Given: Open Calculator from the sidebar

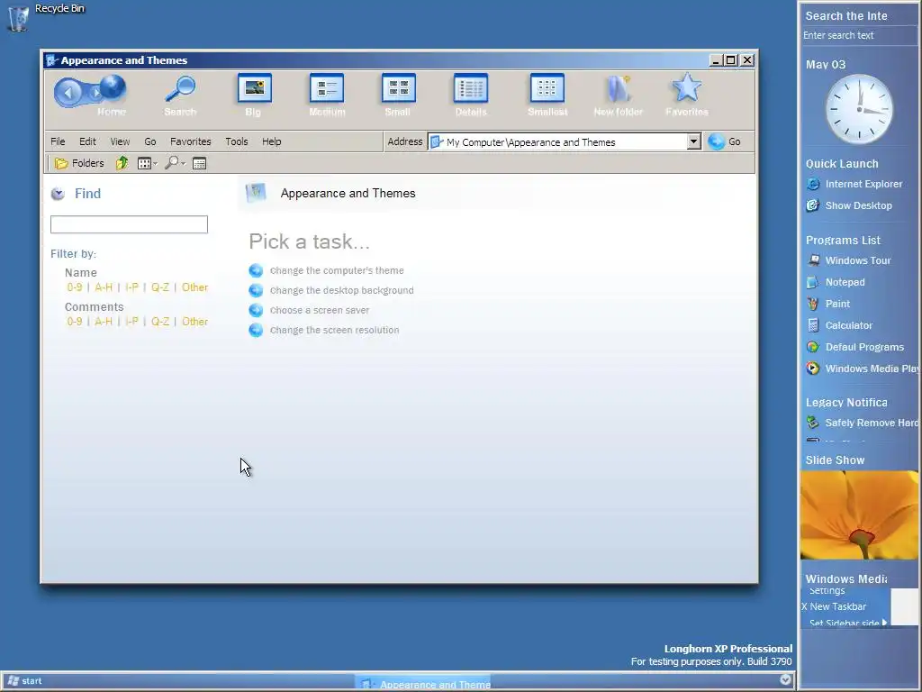Looking at the screenshot, I should 840,325.
